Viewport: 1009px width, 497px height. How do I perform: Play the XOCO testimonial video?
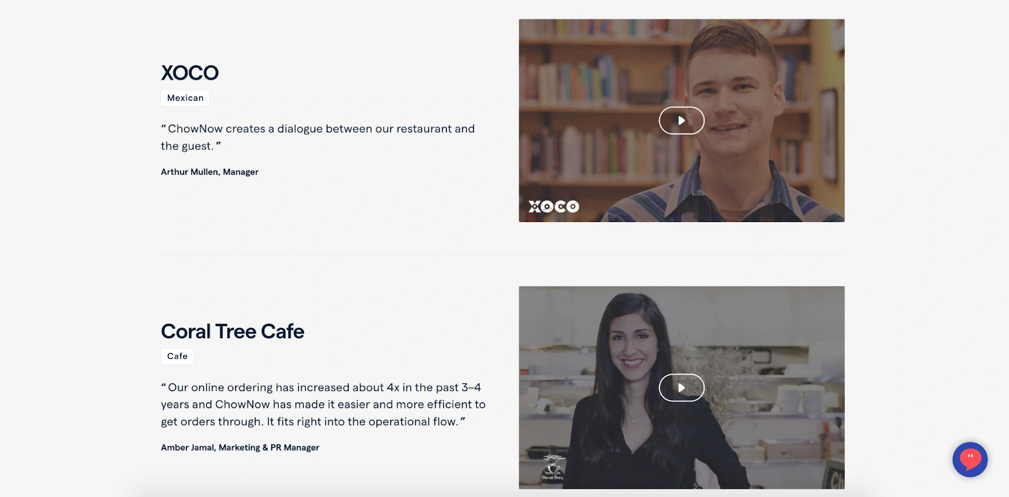pos(681,120)
